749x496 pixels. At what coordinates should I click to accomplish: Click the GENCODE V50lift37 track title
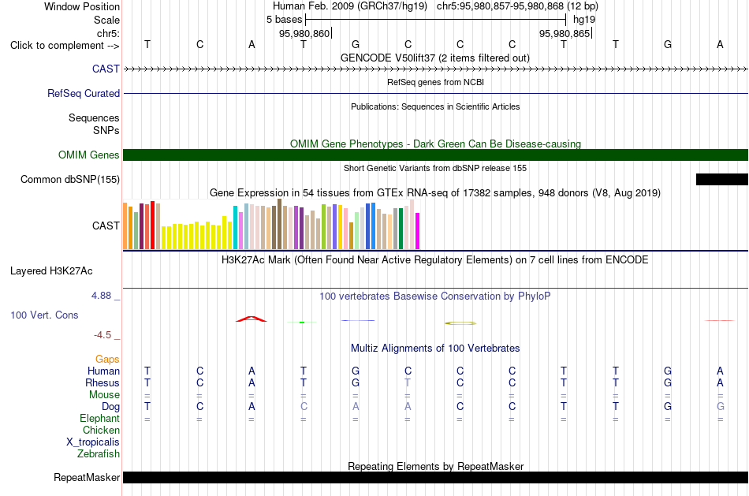(434, 58)
